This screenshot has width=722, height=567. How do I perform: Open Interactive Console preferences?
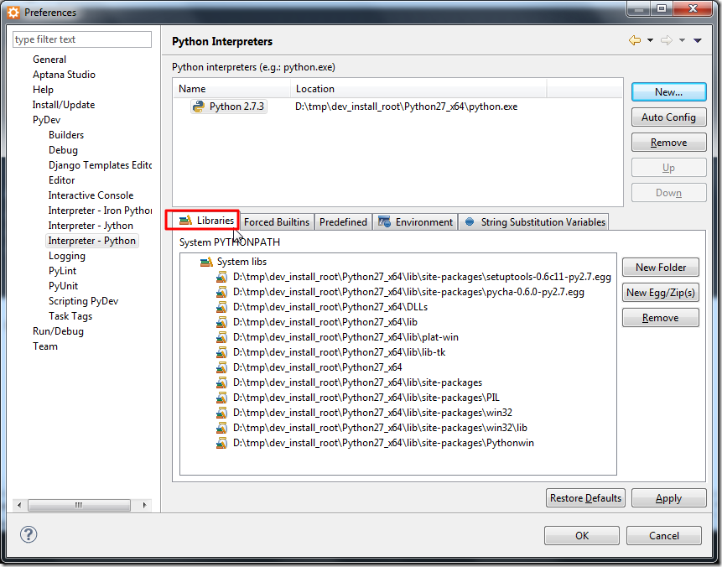91,195
